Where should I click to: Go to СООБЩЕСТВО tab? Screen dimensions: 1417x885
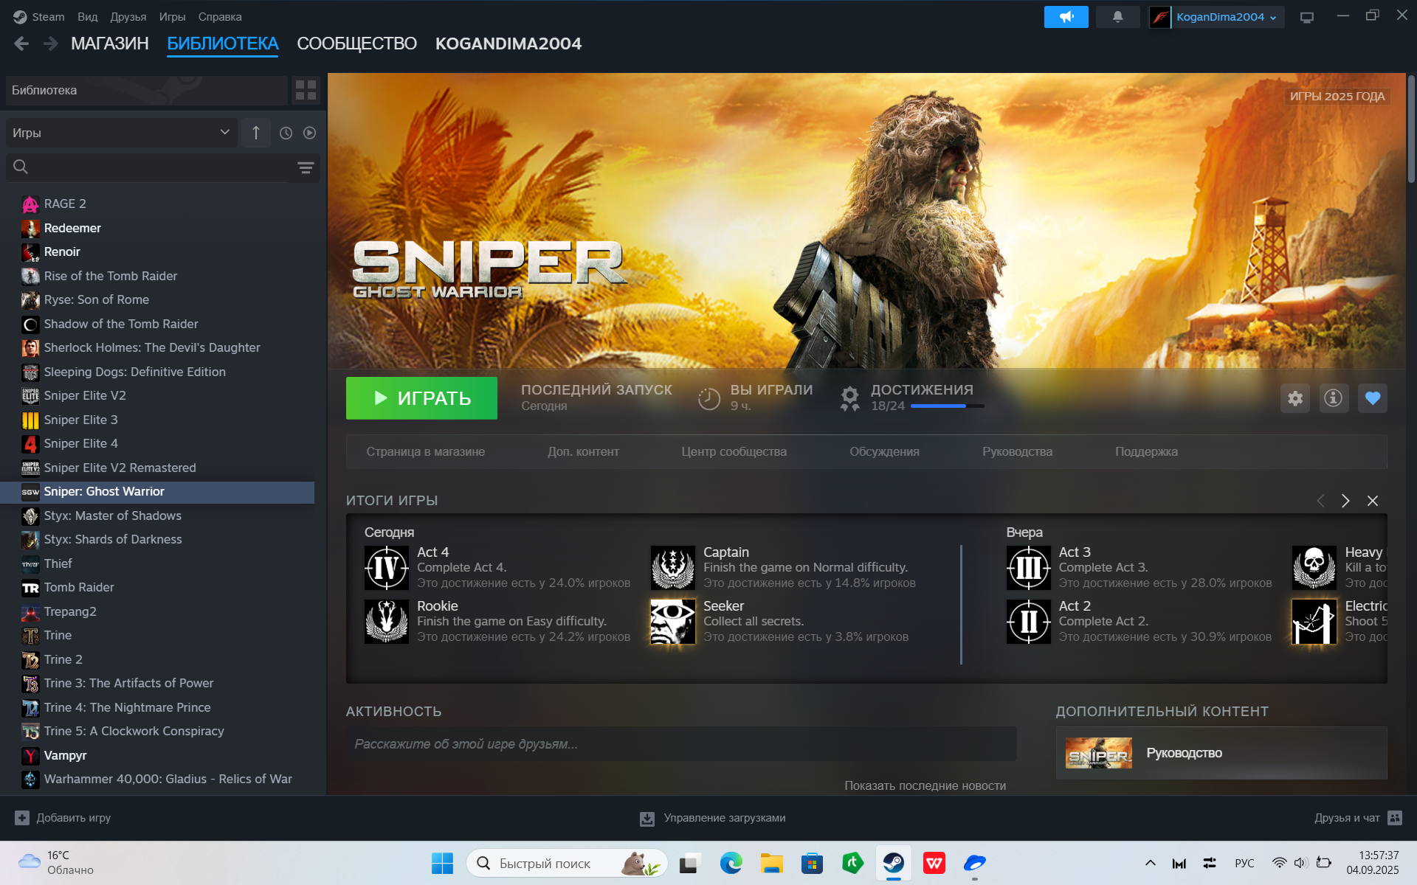click(357, 44)
